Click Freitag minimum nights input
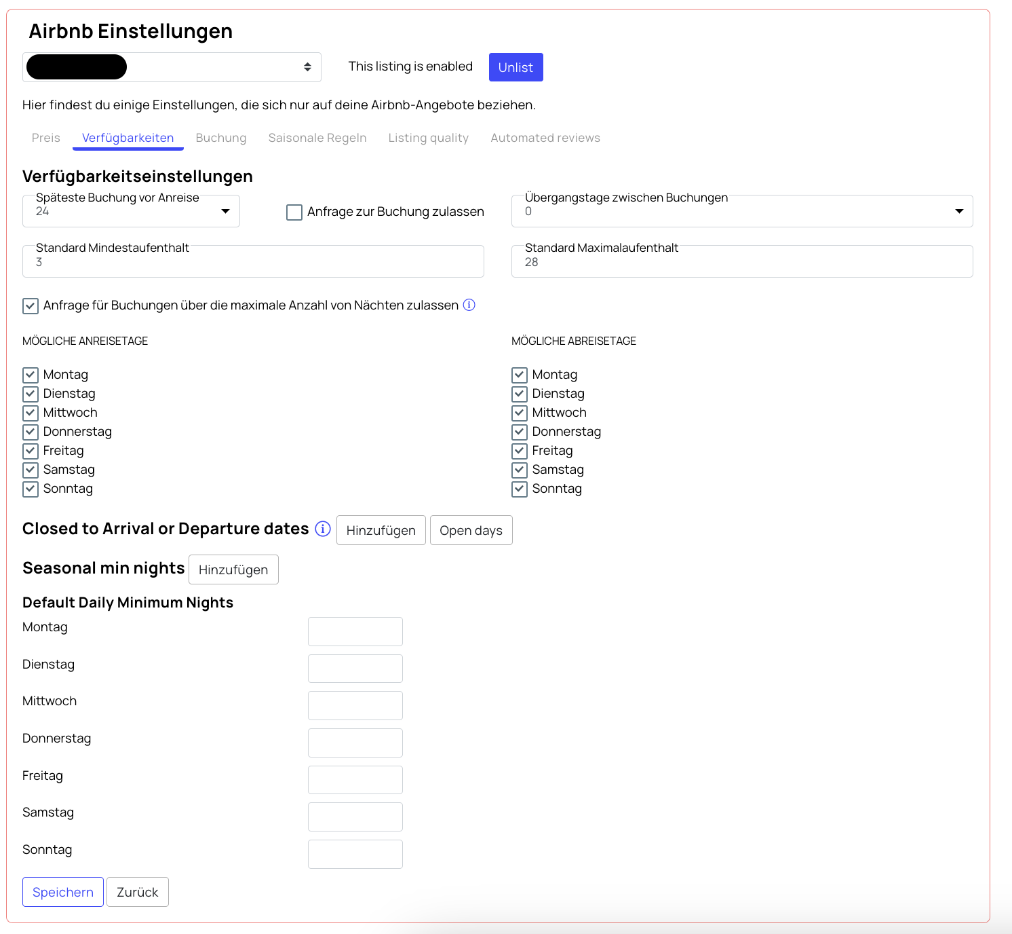Viewport: 1012px width, 934px height. click(355, 780)
